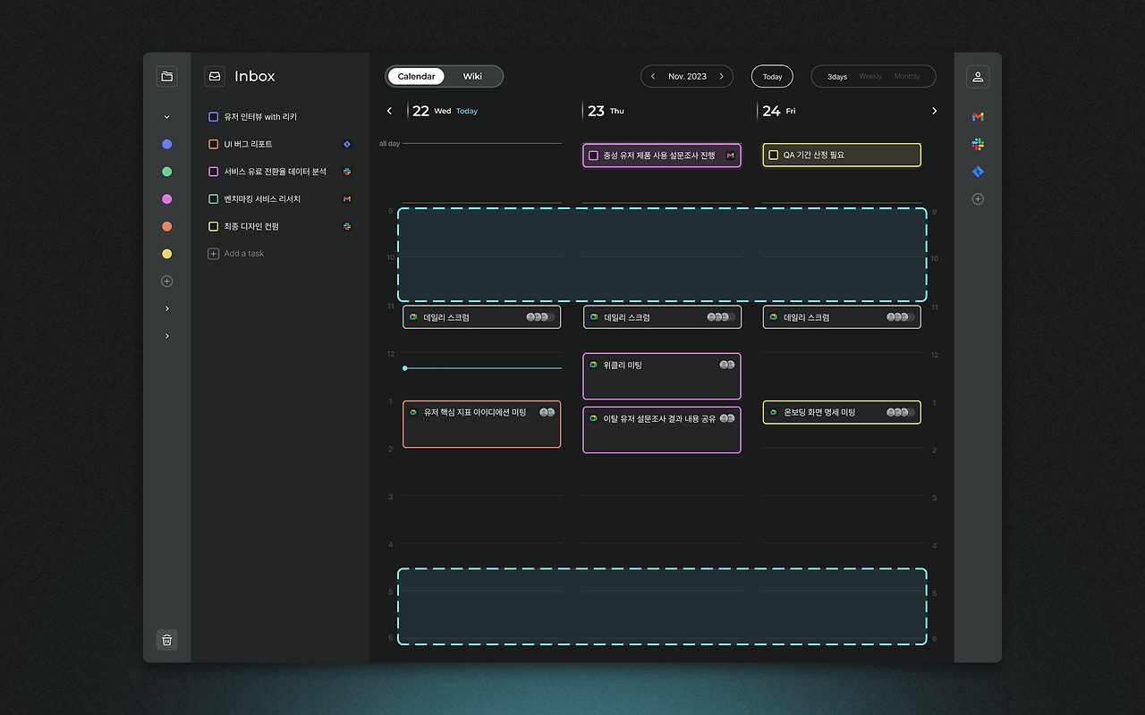Switch to the Wiki tab
The width and height of the screenshot is (1145, 715).
point(472,77)
